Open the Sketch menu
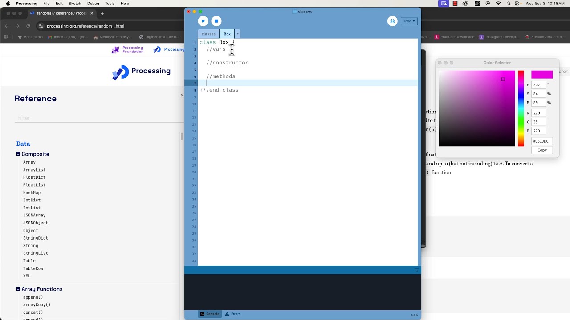 point(75,4)
